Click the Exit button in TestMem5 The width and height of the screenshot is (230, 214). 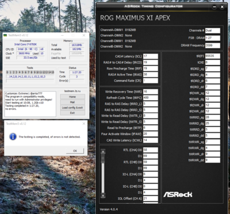coord(72,113)
